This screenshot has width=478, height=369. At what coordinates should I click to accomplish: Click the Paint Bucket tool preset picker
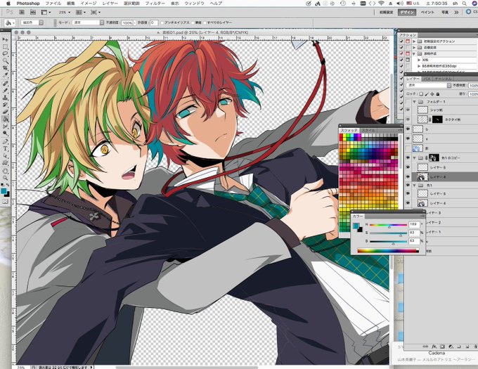click(x=10, y=22)
